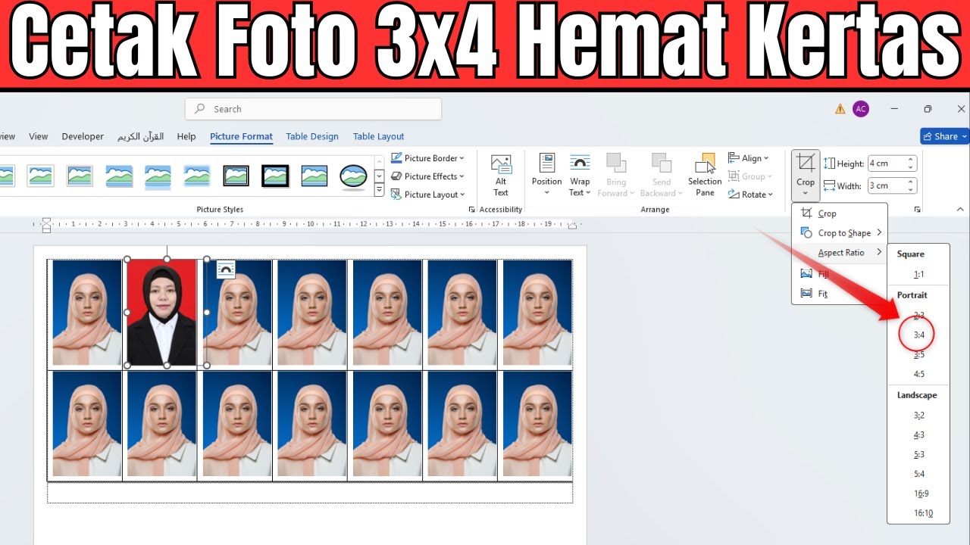Open the Selection Pane

705,176
